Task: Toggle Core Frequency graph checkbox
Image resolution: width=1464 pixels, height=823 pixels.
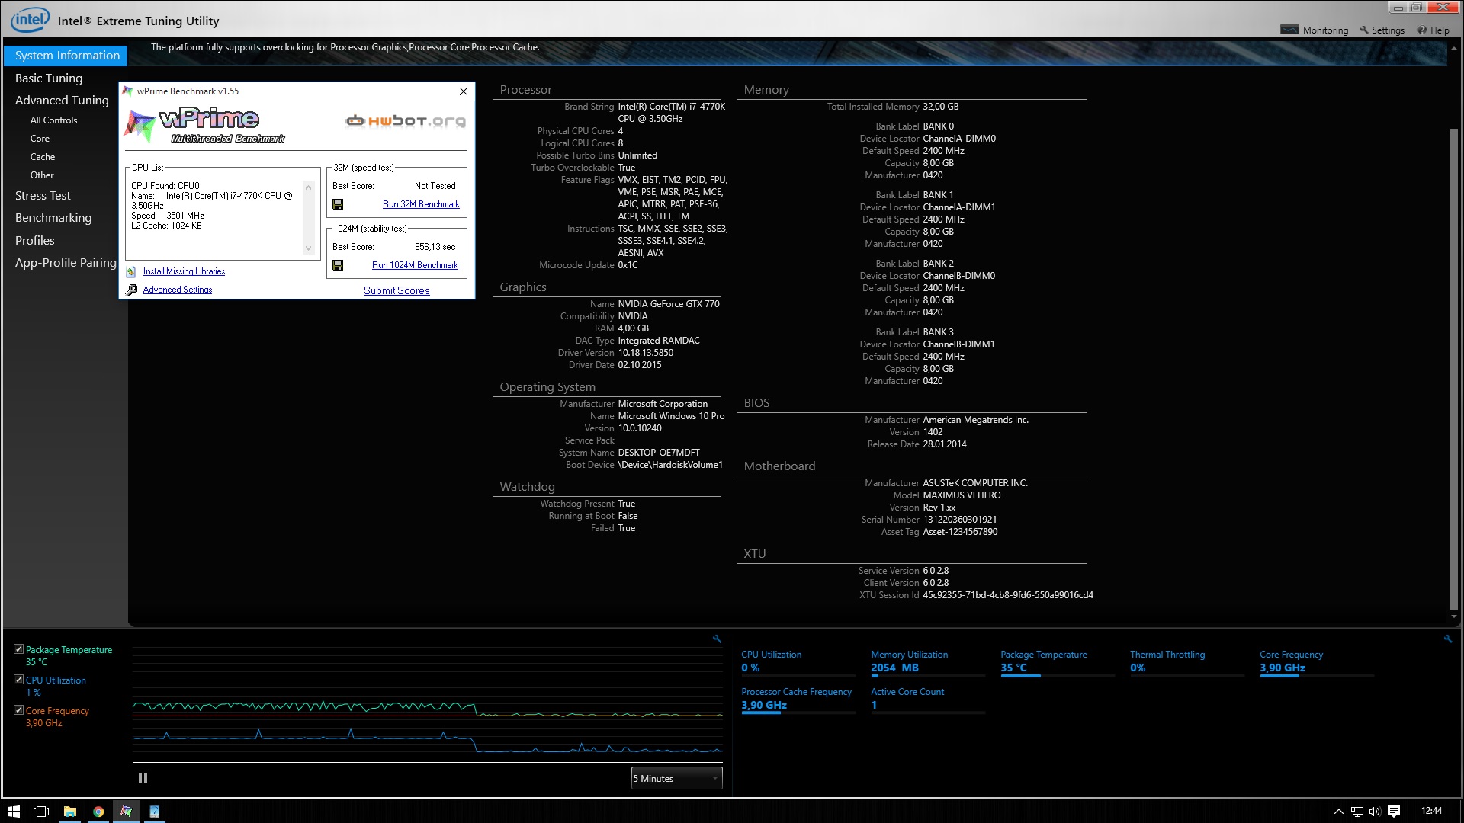Action: point(19,710)
